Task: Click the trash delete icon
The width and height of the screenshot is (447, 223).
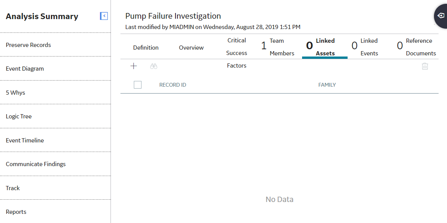Action: [x=425, y=66]
